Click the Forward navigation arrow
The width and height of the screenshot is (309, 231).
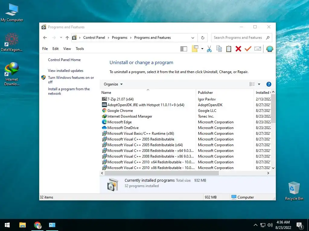pos(54,38)
